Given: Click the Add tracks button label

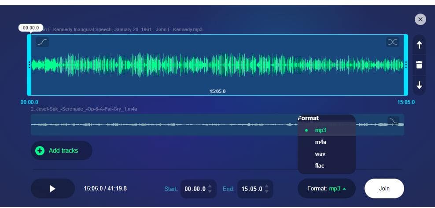Looking at the screenshot, I should (x=63, y=151).
